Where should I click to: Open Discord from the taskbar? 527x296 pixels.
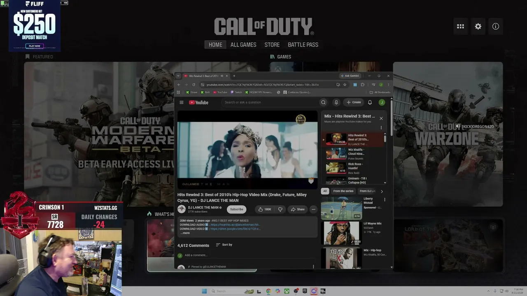click(x=314, y=291)
